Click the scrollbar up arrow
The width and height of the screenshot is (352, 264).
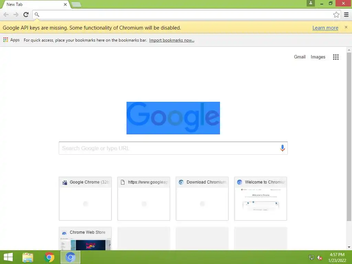[x=349, y=50]
